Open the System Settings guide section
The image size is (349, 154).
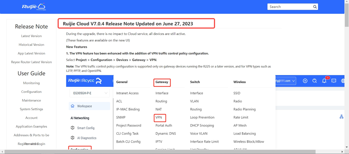click(x=32, y=109)
